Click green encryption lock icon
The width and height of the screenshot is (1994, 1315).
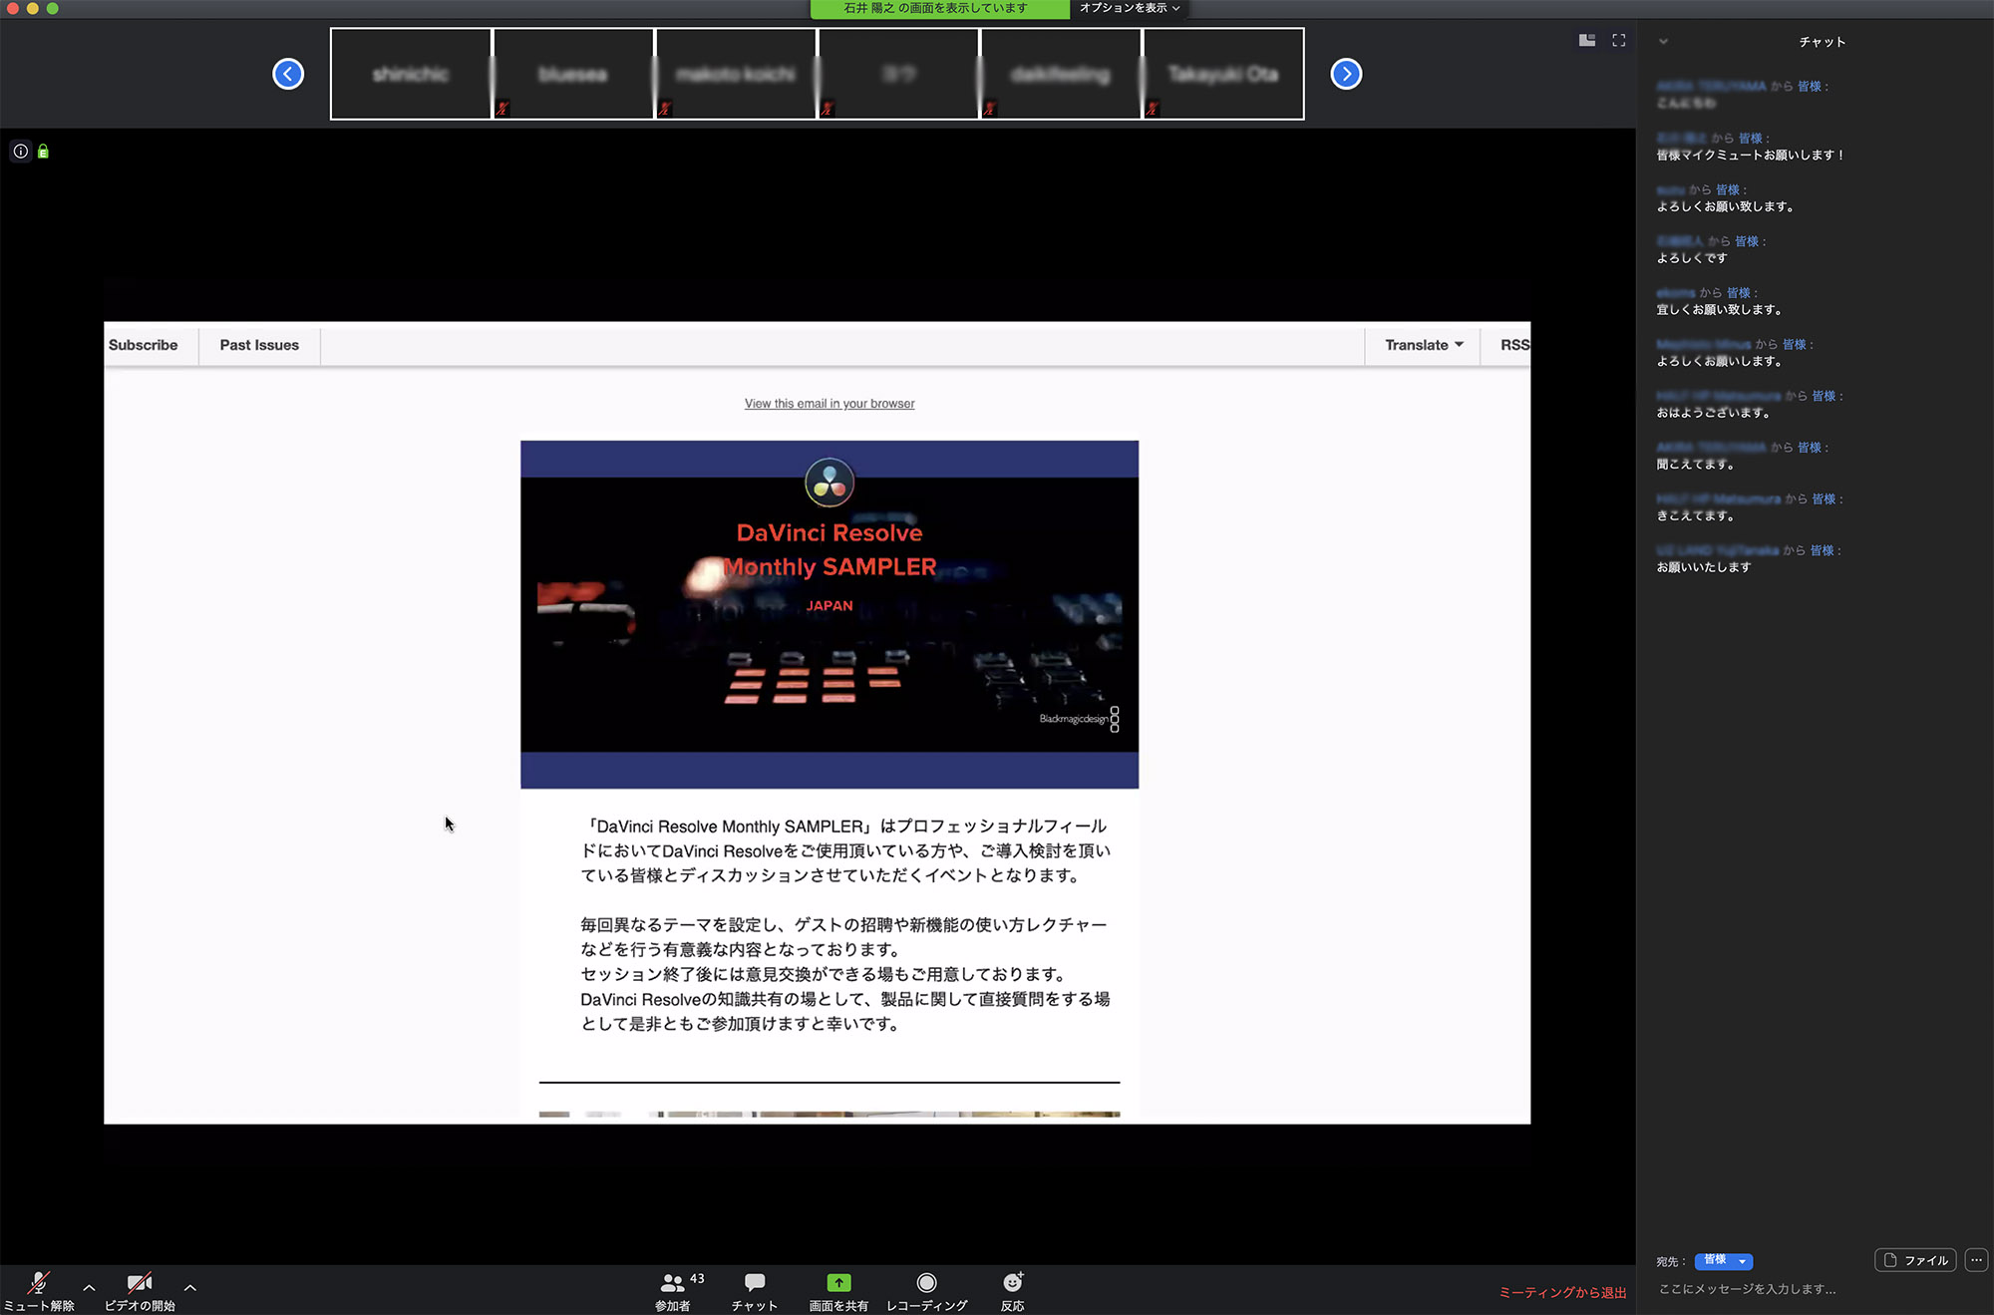43,152
